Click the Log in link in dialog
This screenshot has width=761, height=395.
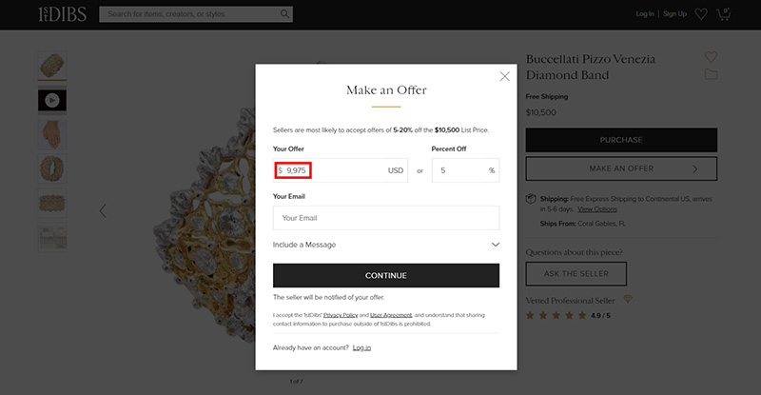tap(361, 347)
